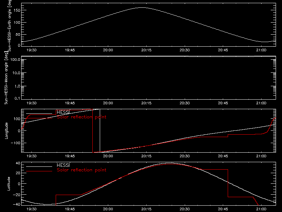The image size is (282, 212).
Task: Click the Longitude axis title
Action: 6,131
